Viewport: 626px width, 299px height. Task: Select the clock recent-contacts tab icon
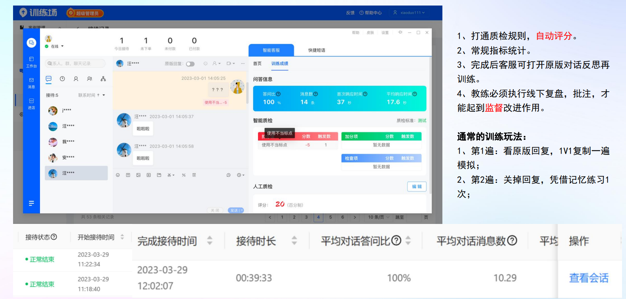62,79
